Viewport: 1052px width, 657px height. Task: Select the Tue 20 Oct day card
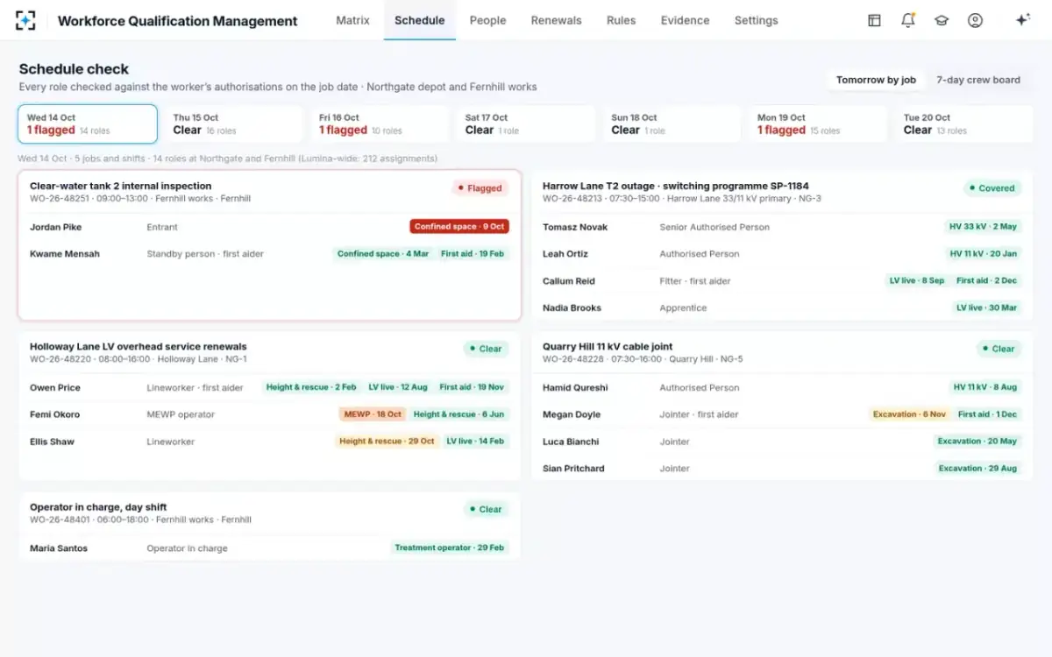[964, 124]
